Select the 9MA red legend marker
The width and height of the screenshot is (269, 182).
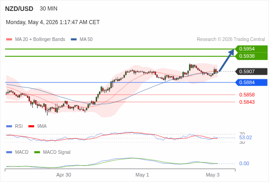(x=31, y=126)
